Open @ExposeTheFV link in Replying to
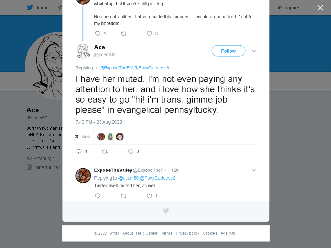The width and height of the screenshot is (331, 248). pos(116,68)
